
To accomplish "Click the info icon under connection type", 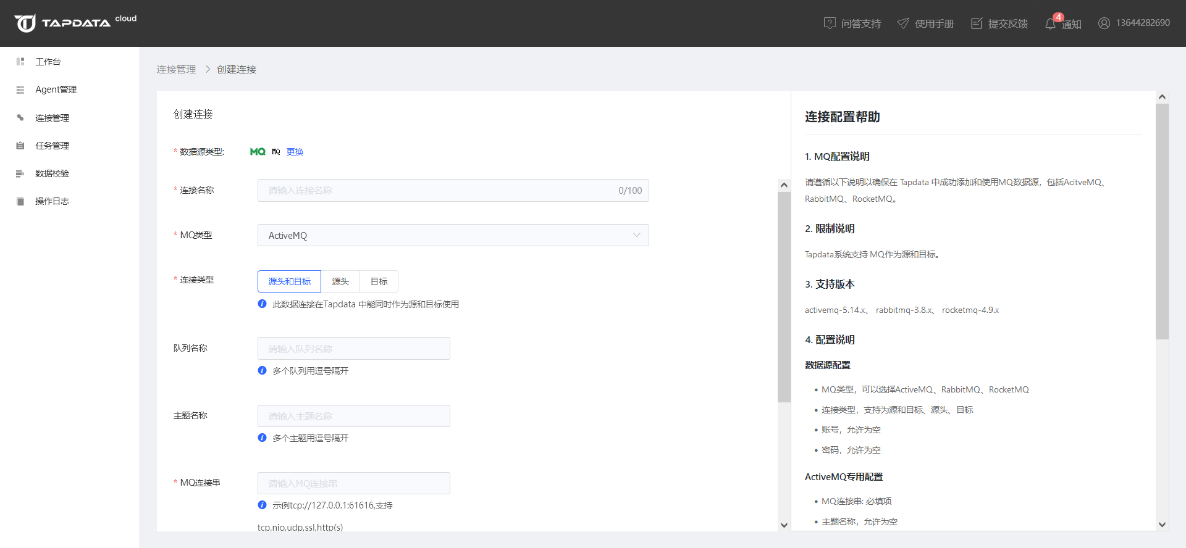I will [262, 304].
